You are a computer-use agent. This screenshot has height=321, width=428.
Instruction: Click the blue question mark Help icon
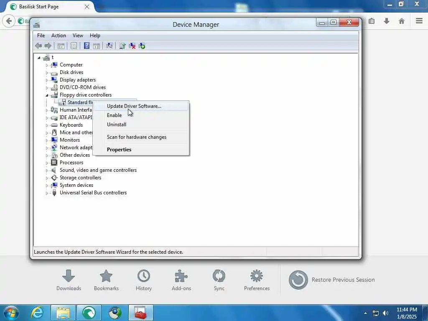point(87,46)
